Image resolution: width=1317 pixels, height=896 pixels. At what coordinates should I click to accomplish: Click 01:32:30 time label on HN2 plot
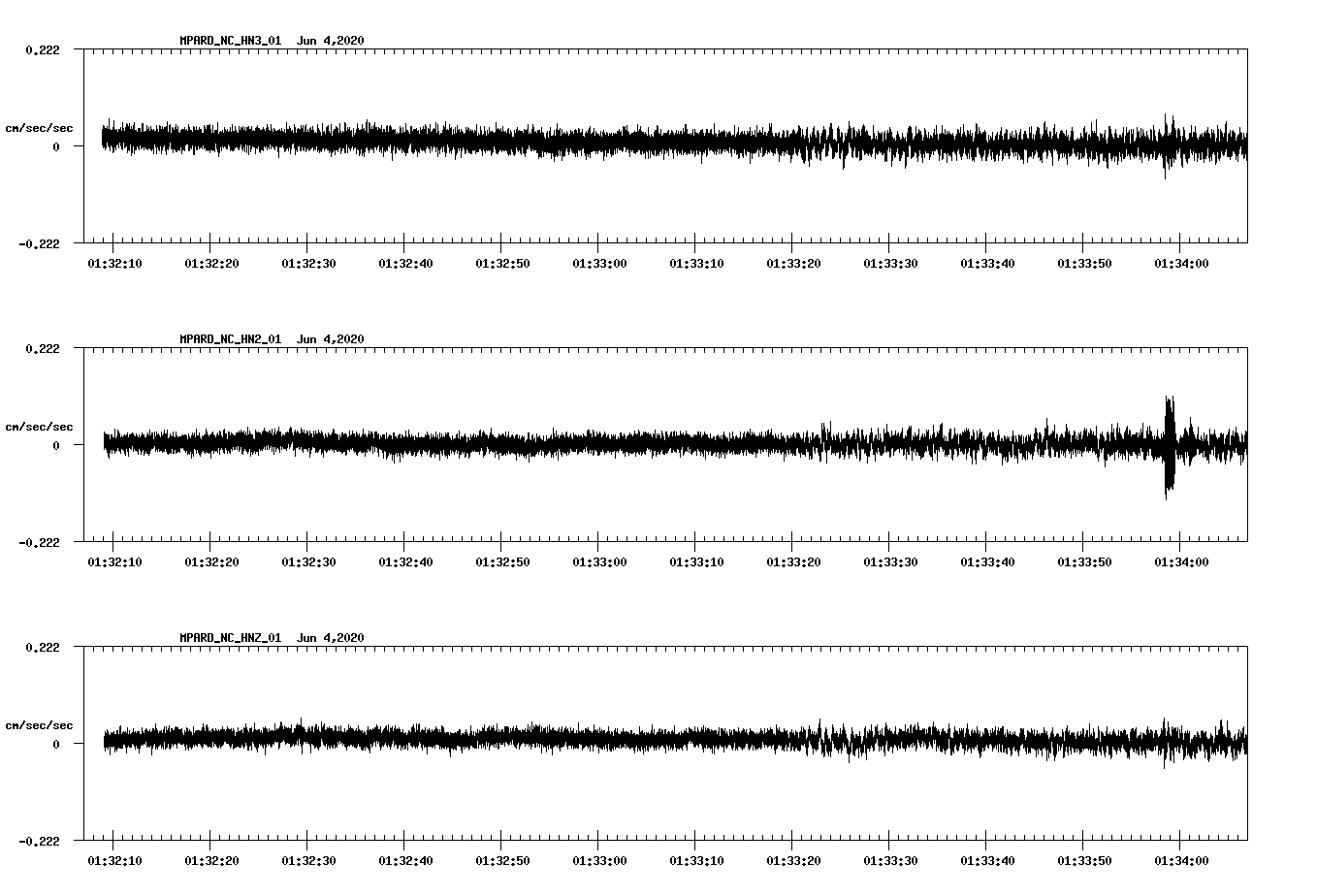(x=307, y=561)
